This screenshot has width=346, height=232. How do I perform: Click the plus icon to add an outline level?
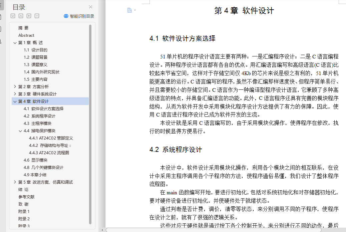(29, 16)
